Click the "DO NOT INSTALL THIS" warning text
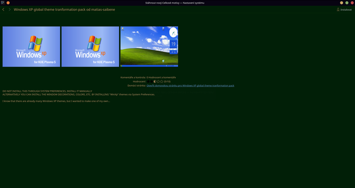The width and height of the screenshot is (355, 188). 47,91
